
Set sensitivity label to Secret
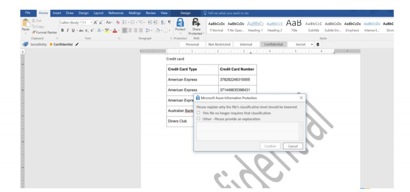tap(300, 44)
